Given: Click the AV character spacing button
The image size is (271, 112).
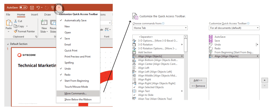Looking at the screenshot, I should pos(107,30).
